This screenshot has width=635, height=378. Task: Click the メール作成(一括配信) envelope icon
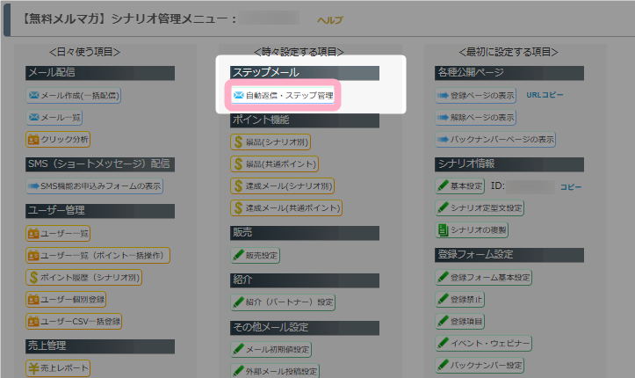35,95
